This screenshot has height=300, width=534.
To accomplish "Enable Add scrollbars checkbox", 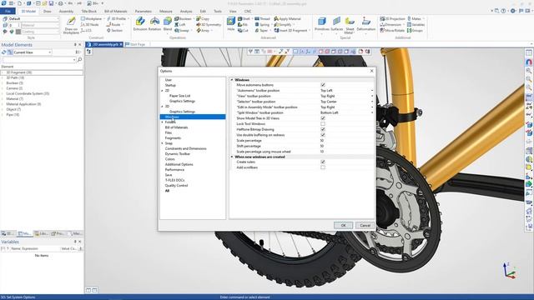I will click(x=323, y=167).
